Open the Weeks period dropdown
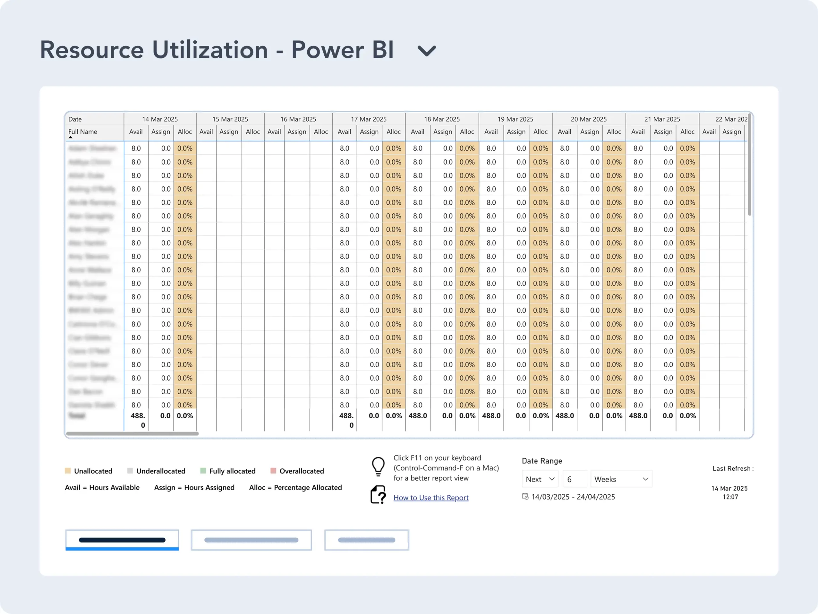Viewport: 818px width, 614px height. [621, 479]
